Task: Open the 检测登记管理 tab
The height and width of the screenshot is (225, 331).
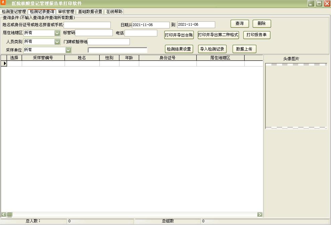Action: click(14, 12)
